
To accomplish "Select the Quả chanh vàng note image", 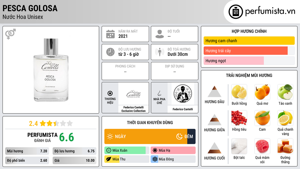I will 285,118.
